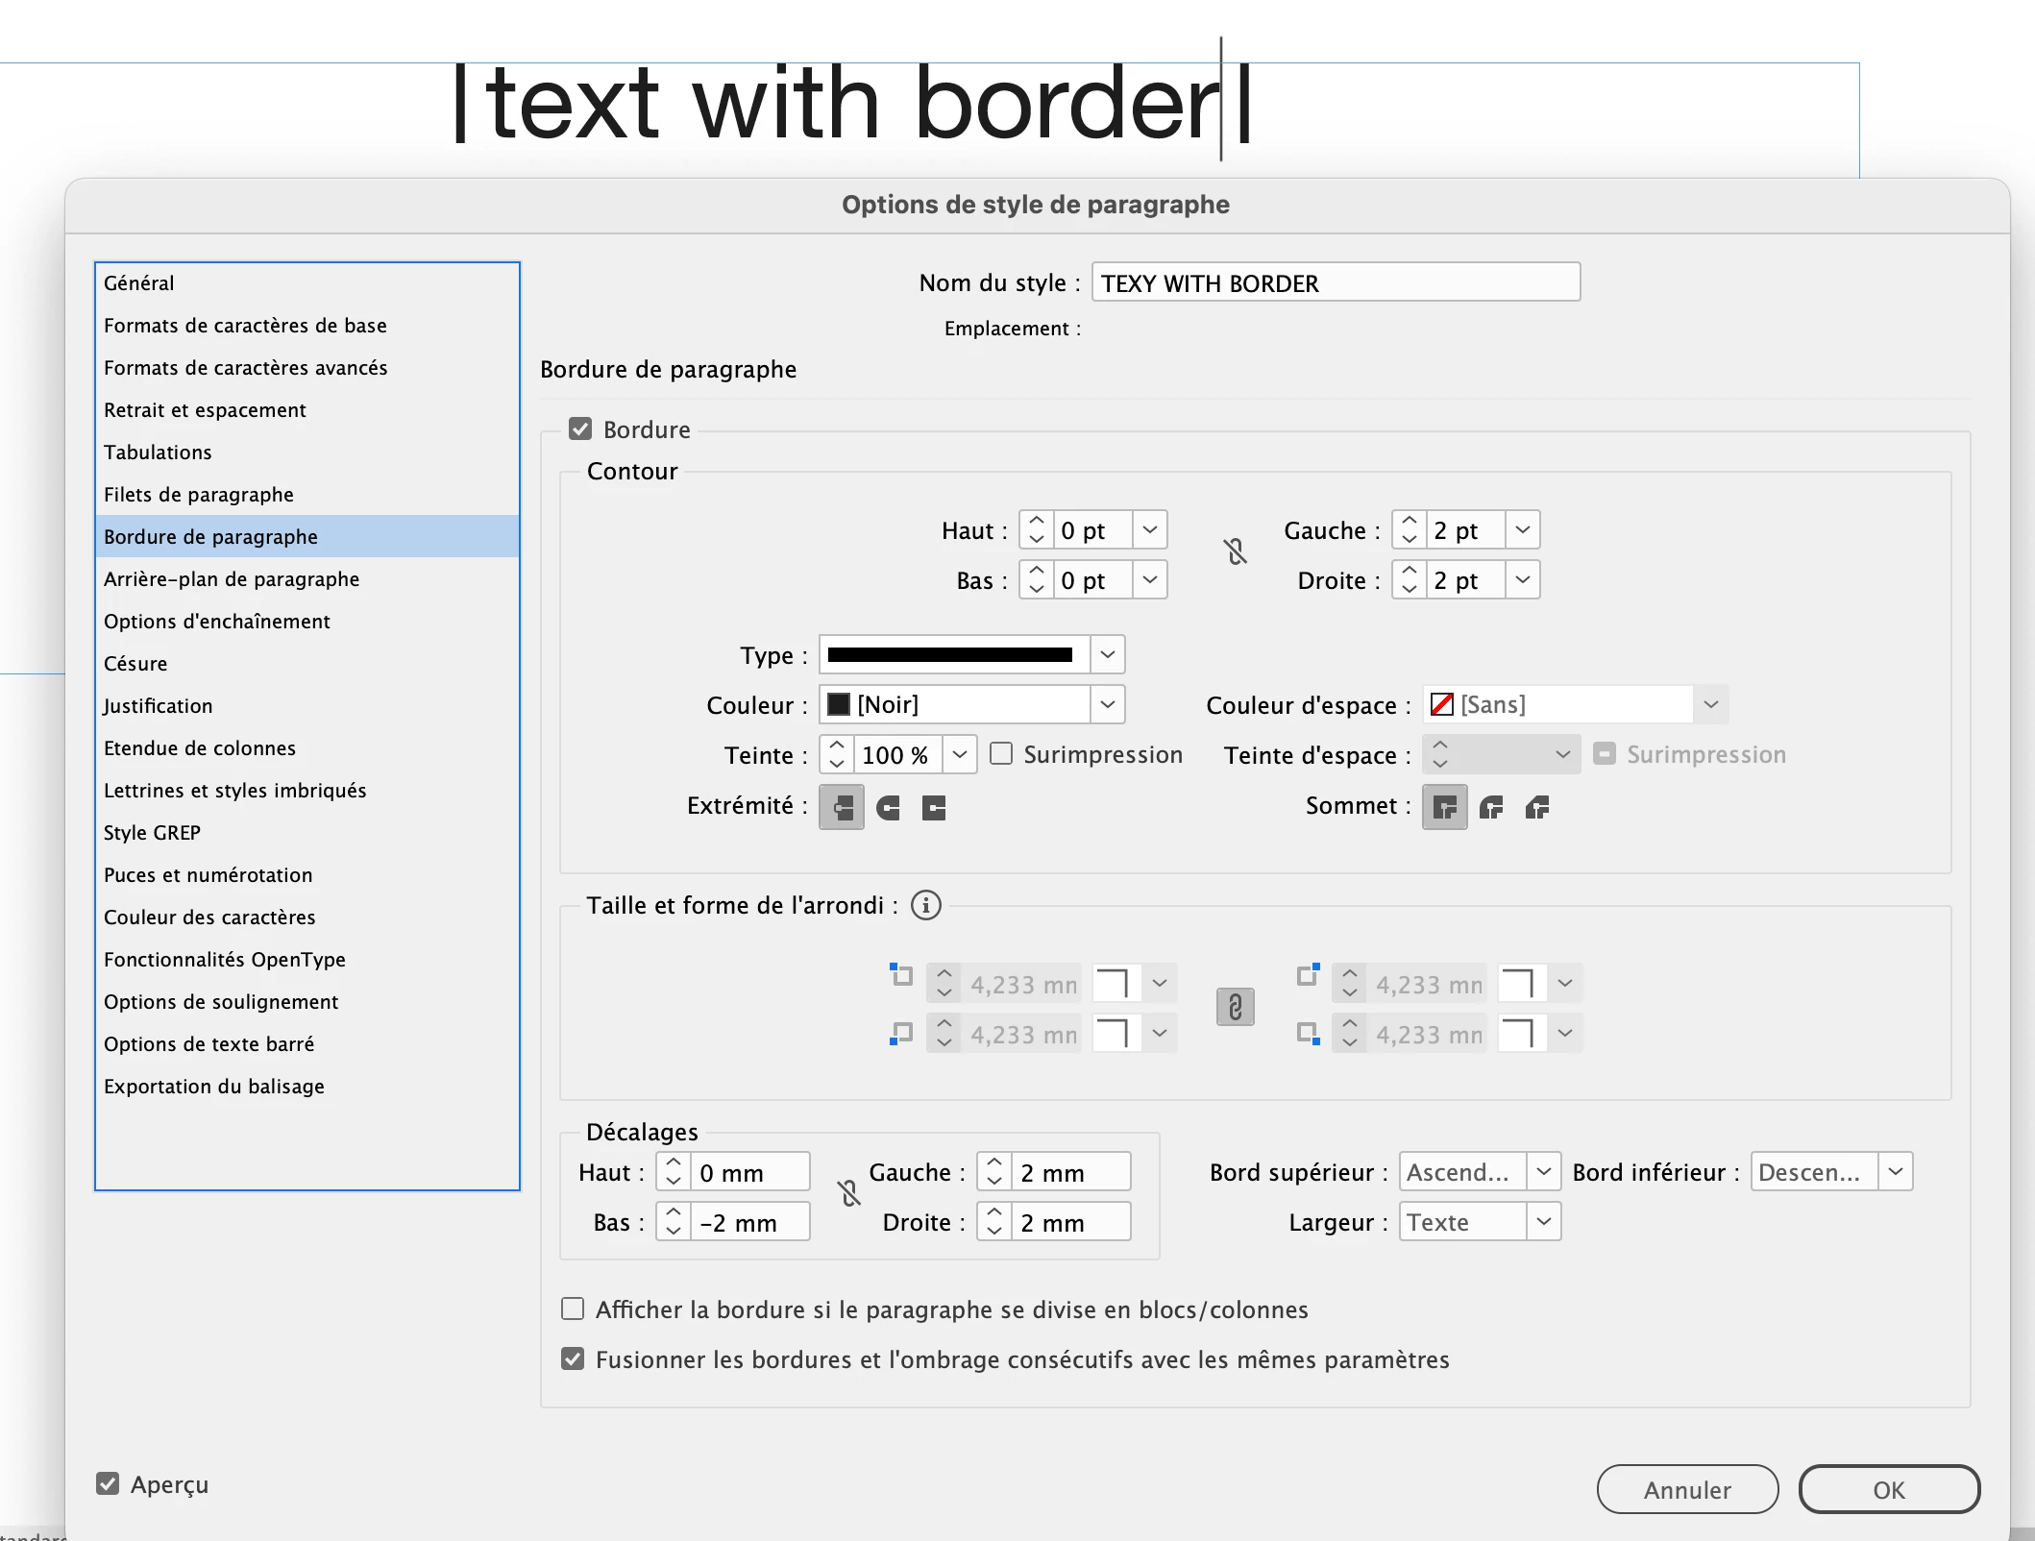Confirm with the OK button
This screenshot has width=2035, height=1541.
point(1888,1489)
